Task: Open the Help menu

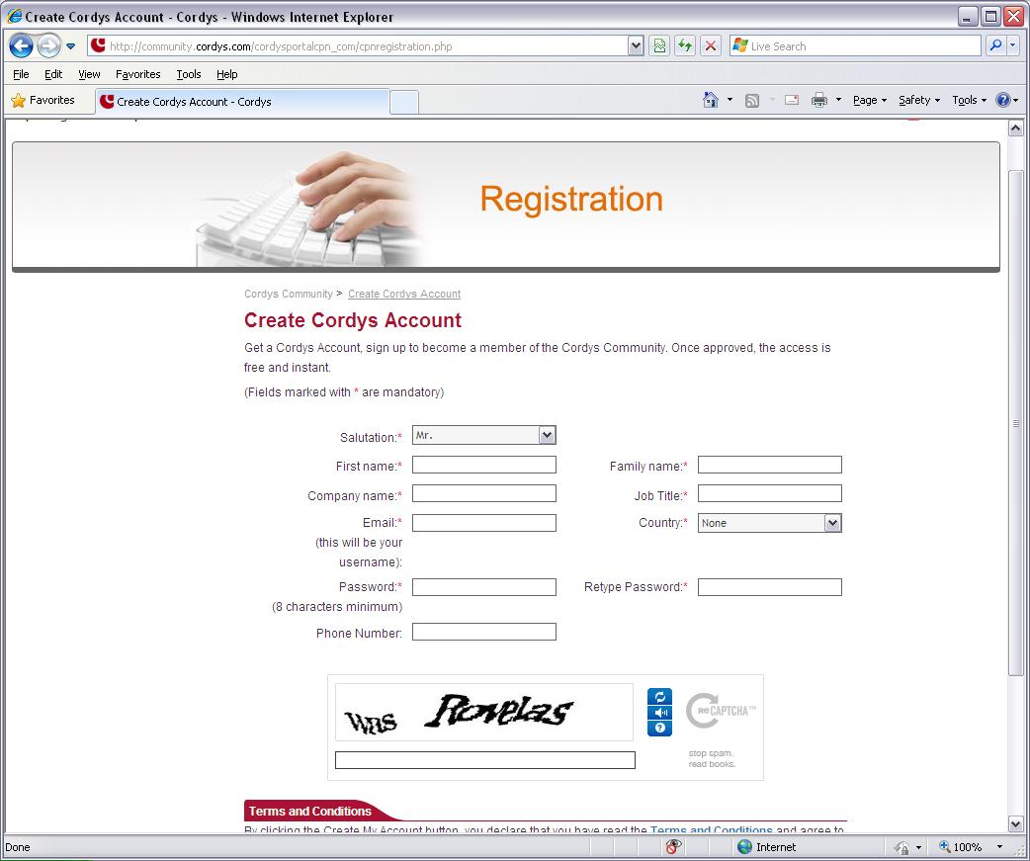Action: click(x=227, y=74)
